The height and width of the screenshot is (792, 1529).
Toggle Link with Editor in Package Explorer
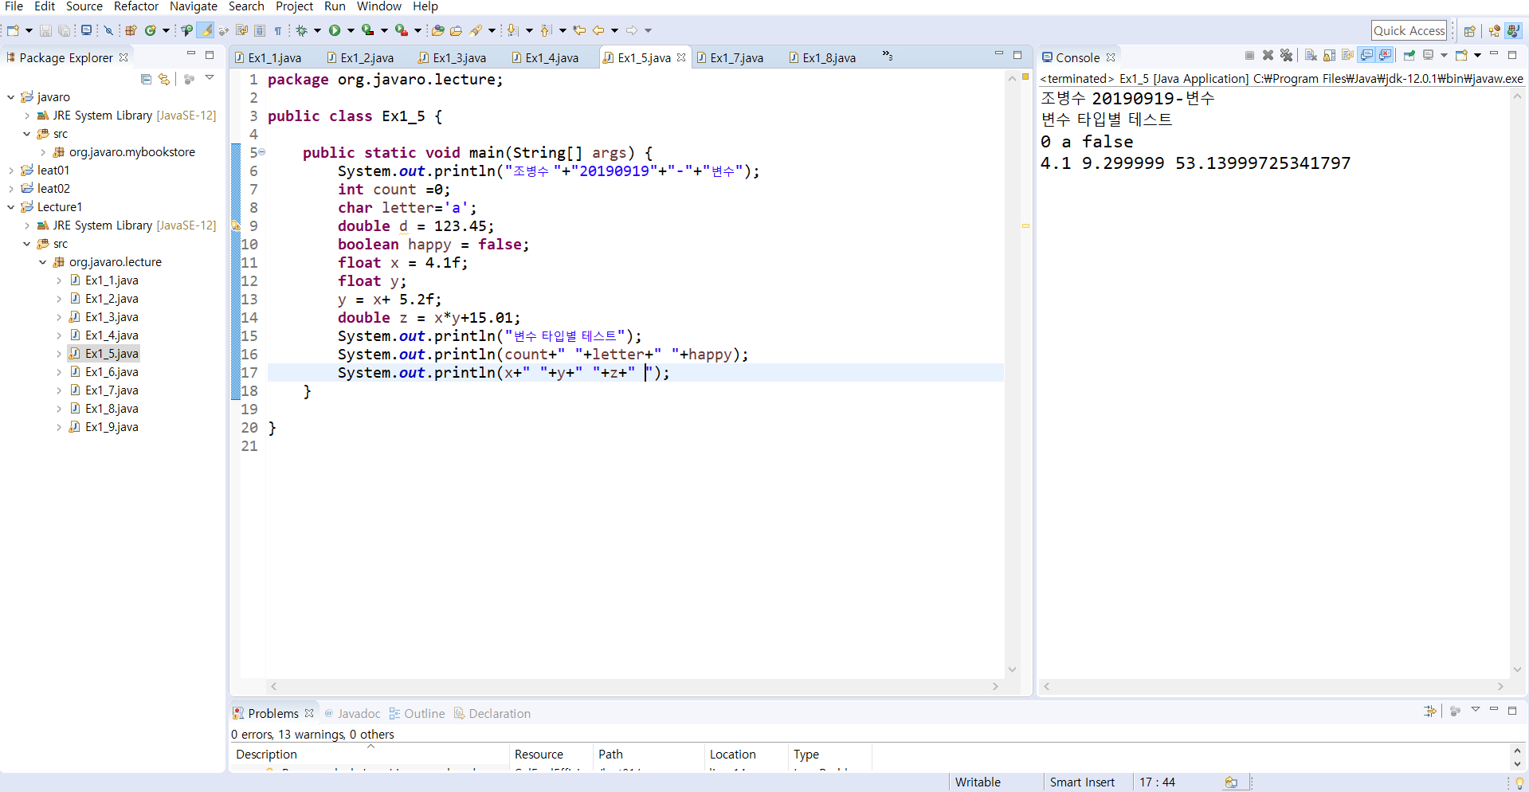pyautogui.click(x=164, y=79)
